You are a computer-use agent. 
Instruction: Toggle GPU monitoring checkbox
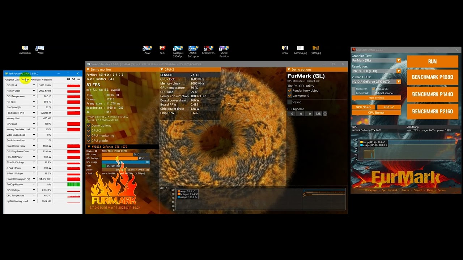[x=89, y=136]
